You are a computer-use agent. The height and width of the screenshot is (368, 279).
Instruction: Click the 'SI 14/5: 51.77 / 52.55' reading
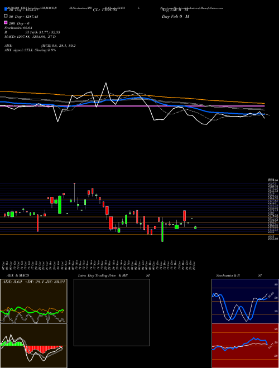point(43,32)
